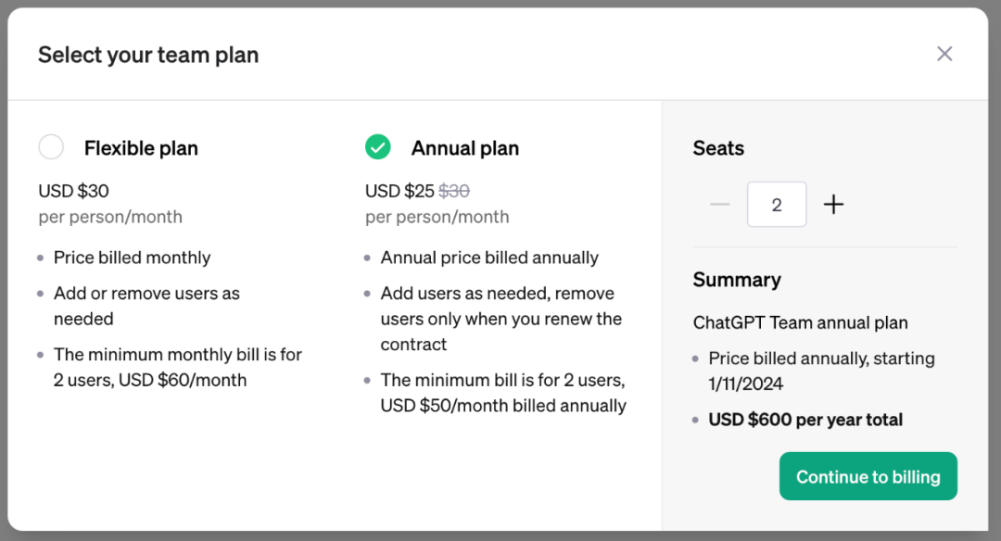Click the USD $25 annual price
Image resolution: width=1001 pixels, height=541 pixels.
click(x=399, y=191)
